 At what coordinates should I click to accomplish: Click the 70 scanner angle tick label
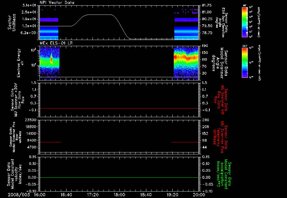pyautogui.click(x=204, y=67)
